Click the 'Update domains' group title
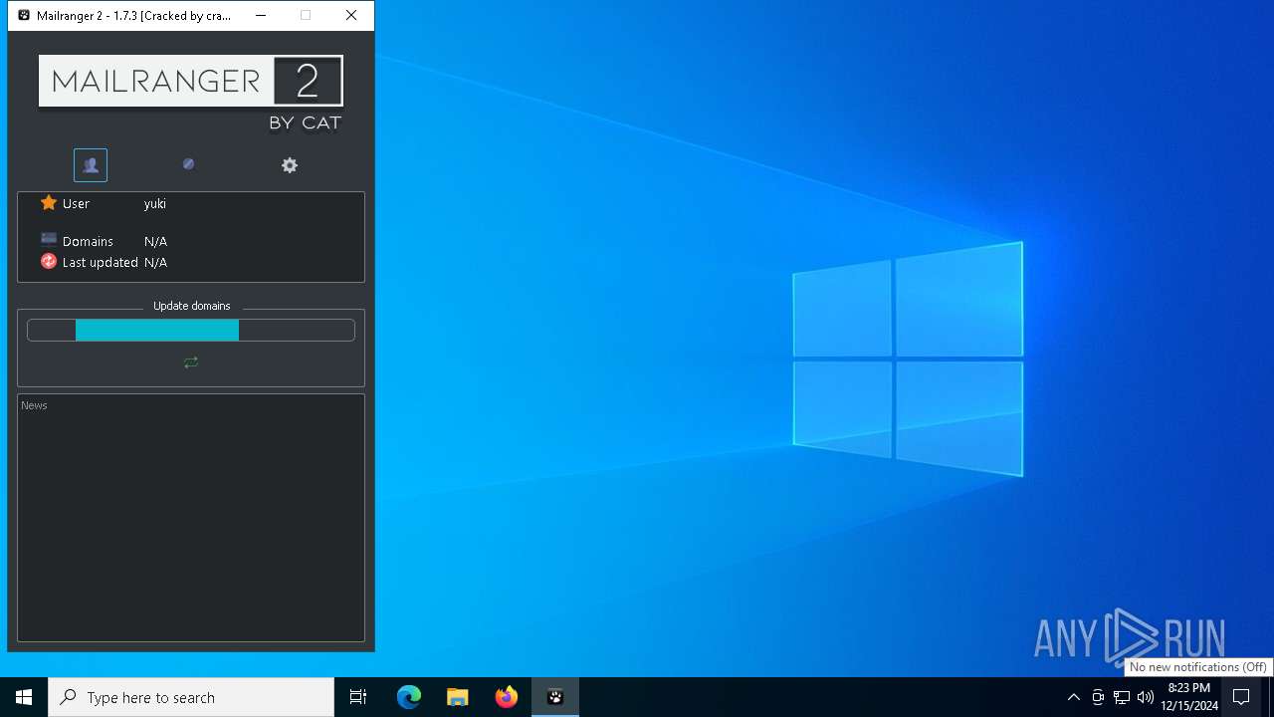This screenshot has width=1274, height=717. [191, 306]
